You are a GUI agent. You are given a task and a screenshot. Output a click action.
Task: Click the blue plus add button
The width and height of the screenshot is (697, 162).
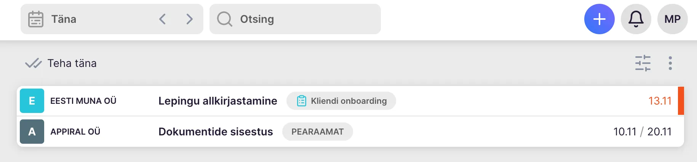(599, 19)
